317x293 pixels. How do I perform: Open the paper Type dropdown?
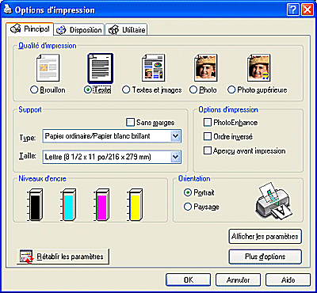tap(112, 136)
